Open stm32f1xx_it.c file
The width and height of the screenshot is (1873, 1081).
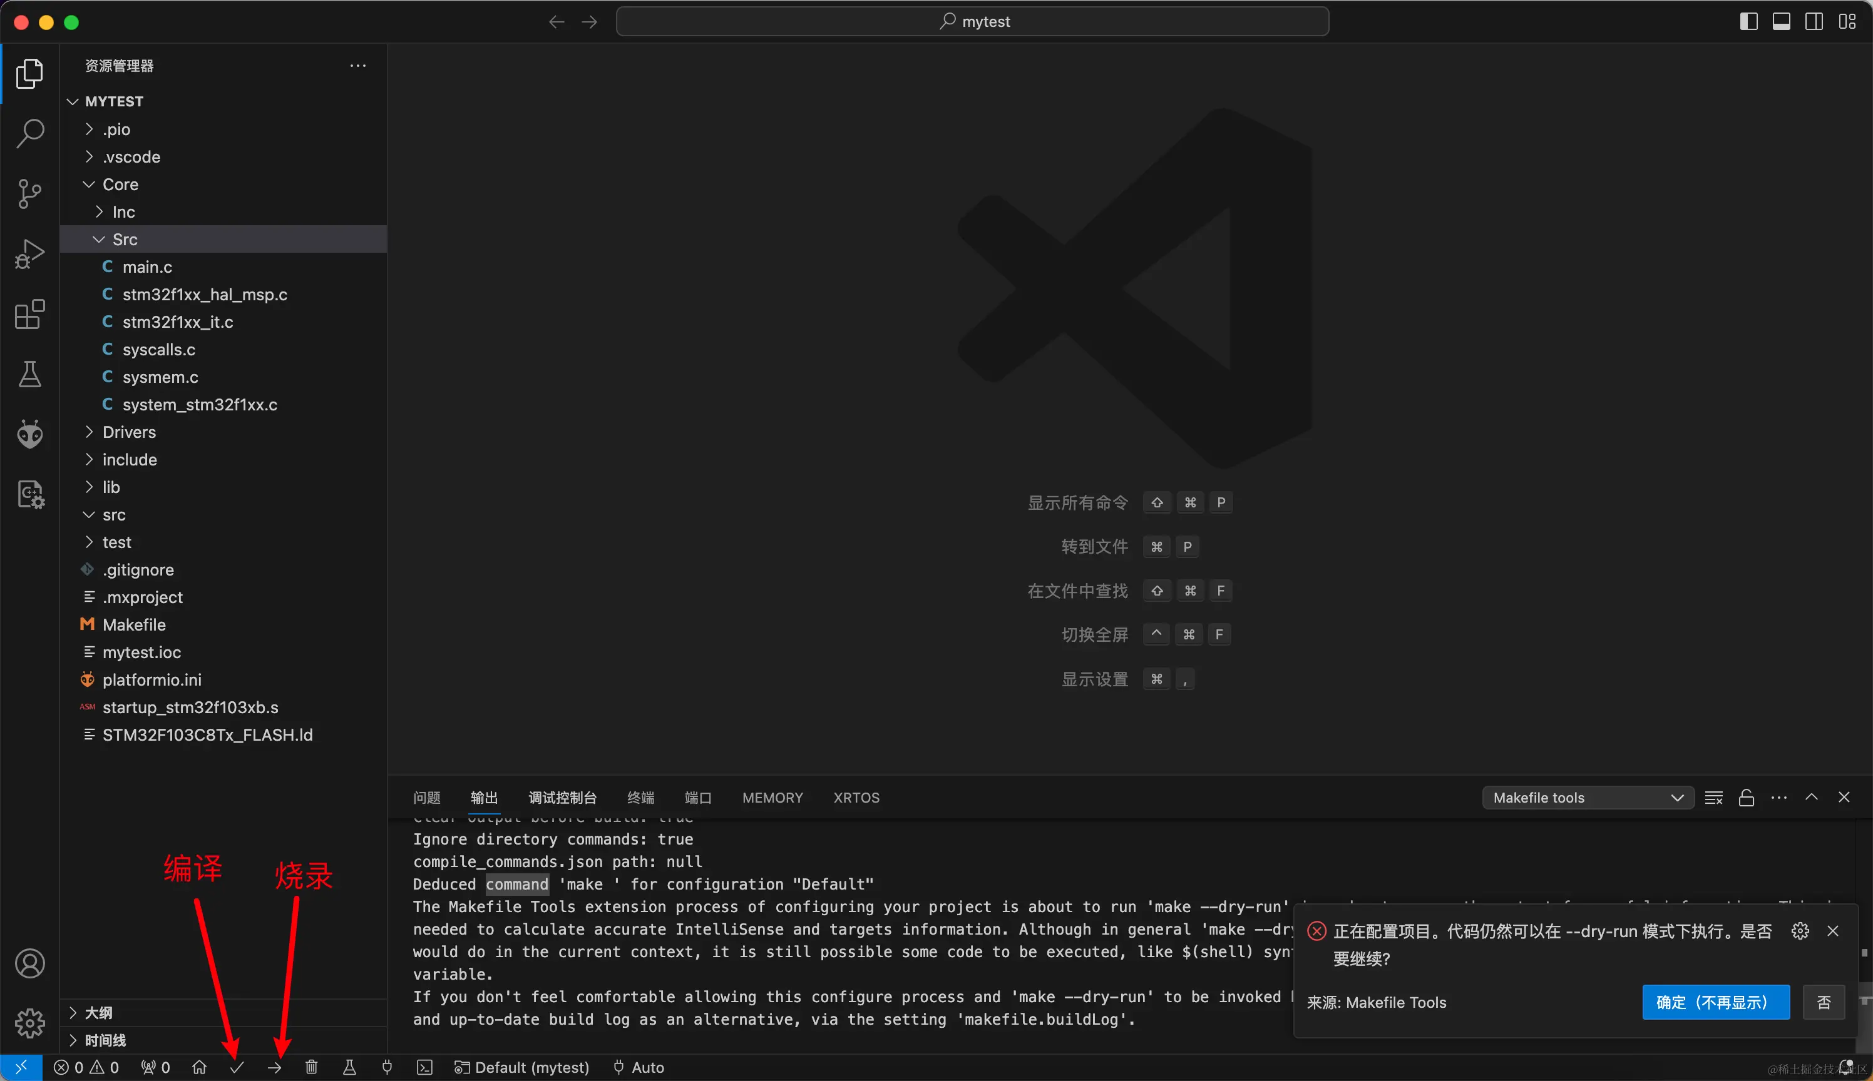(223, 322)
